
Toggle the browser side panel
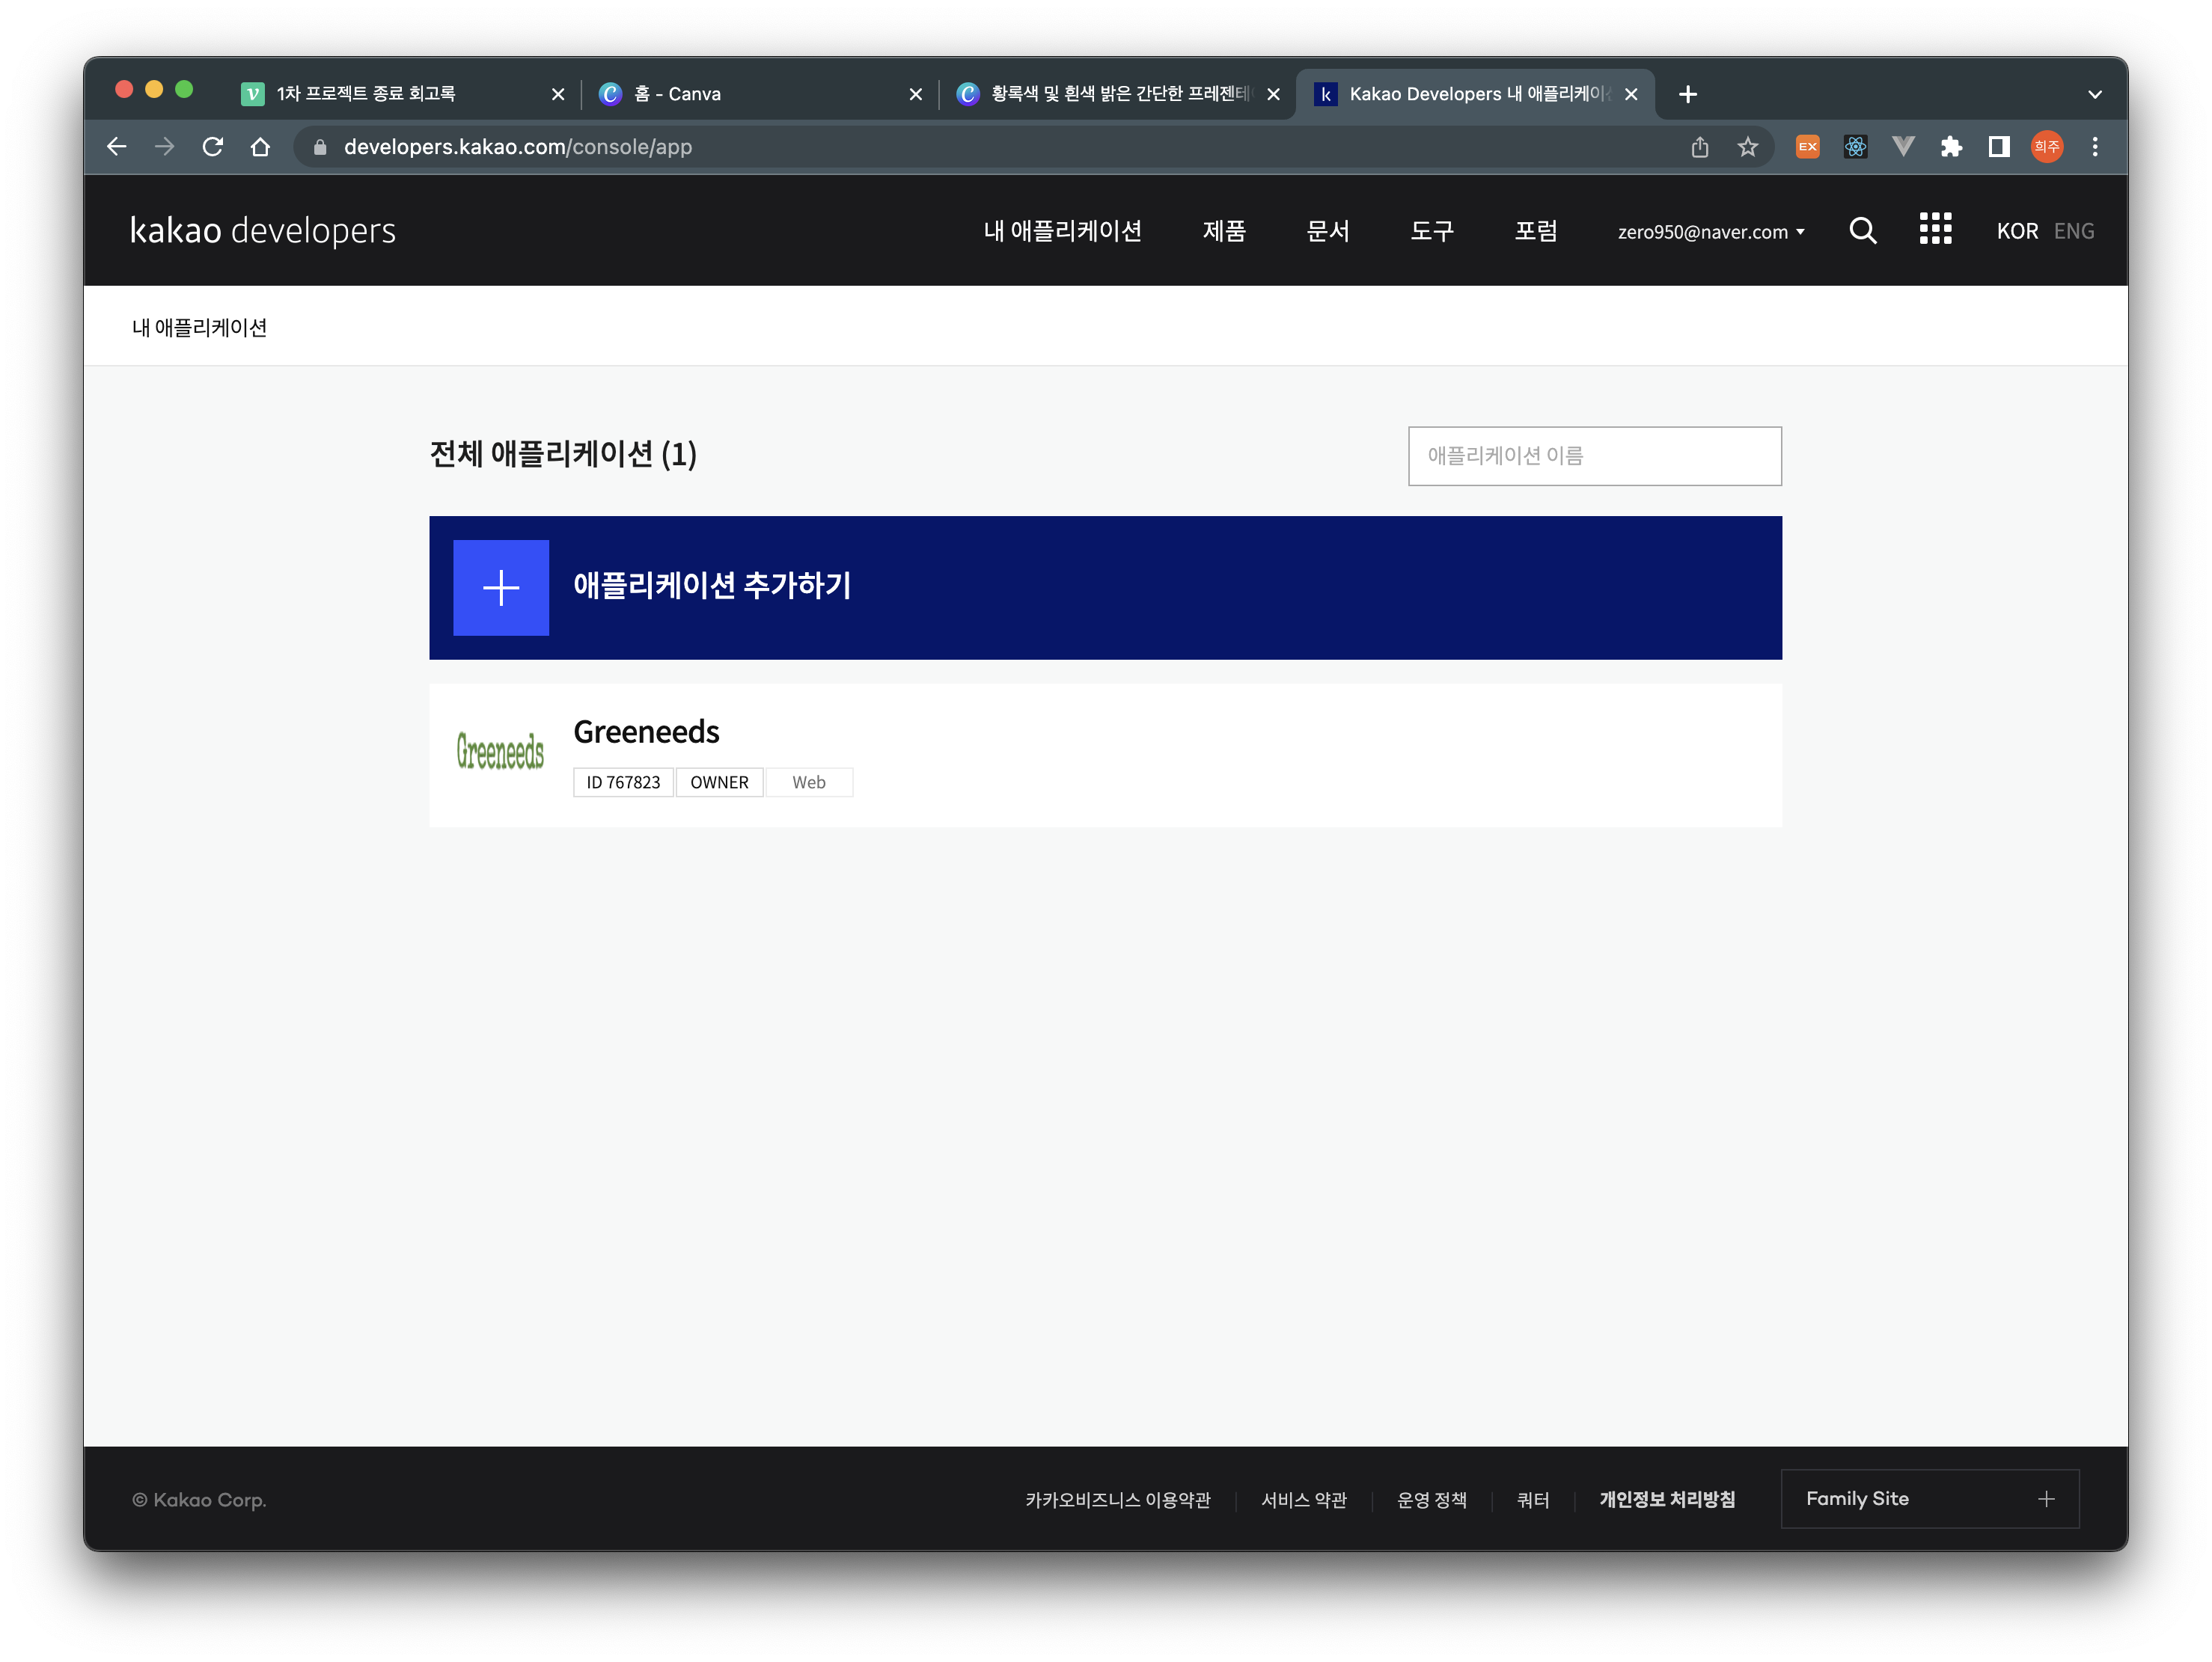click(x=1999, y=147)
